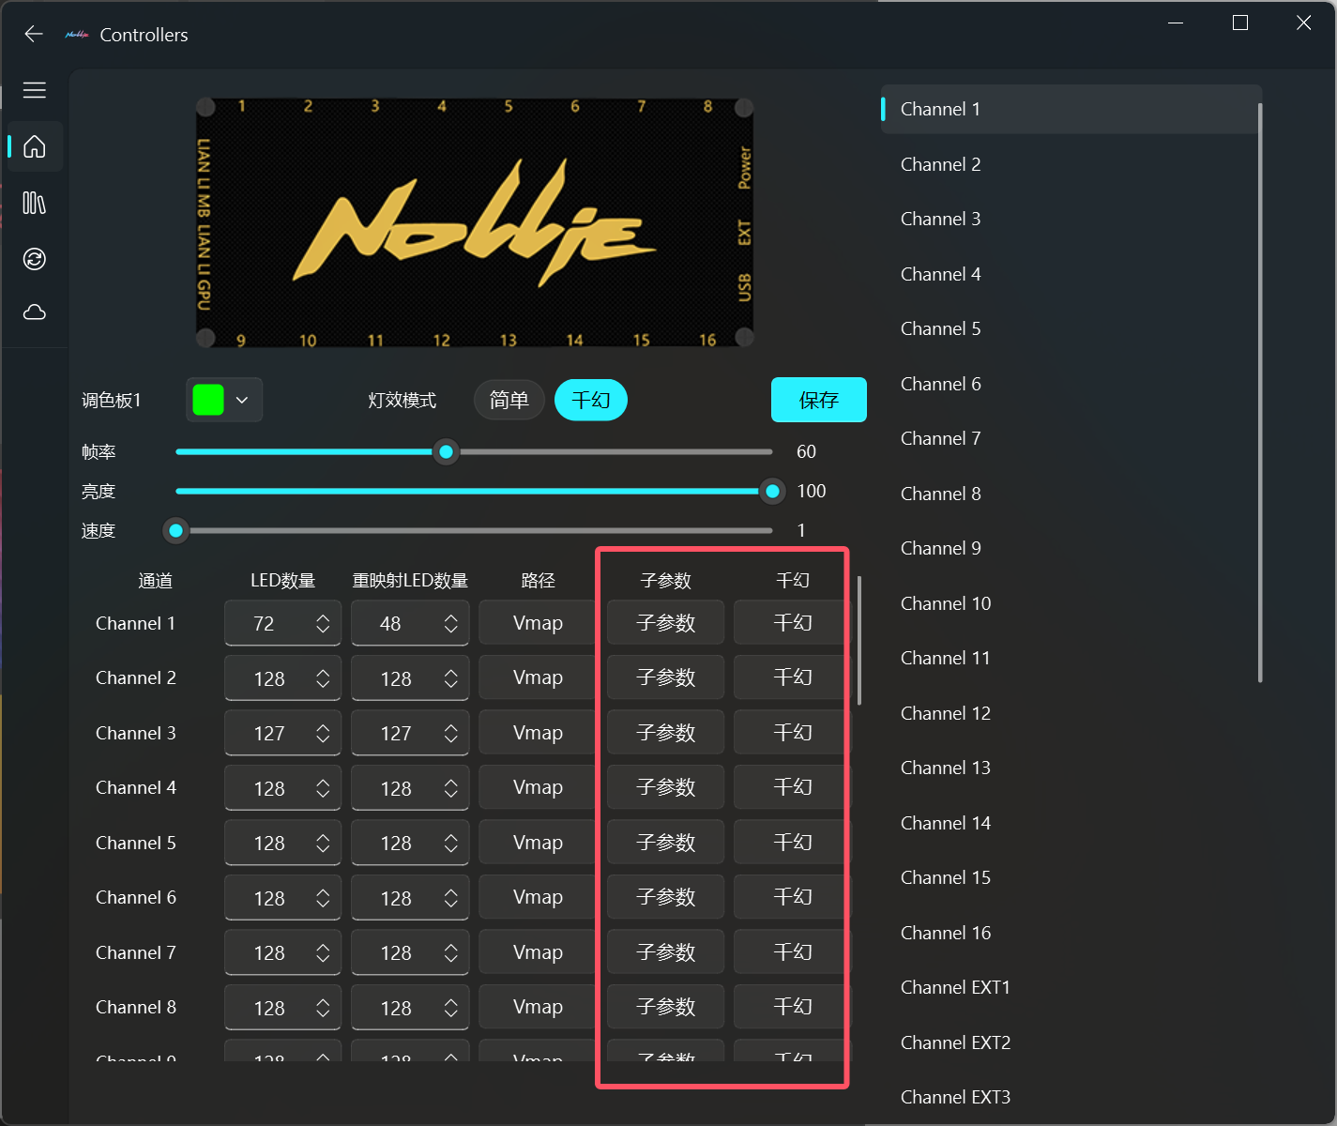Select Channel 9 in the channel list
The width and height of the screenshot is (1337, 1126).
(x=1071, y=549)
